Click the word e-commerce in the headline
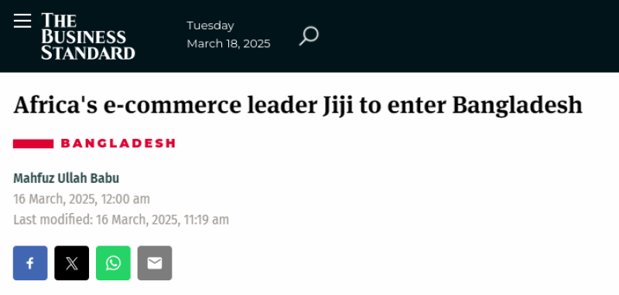The height and width of the screenshot is (295, 619). (173, 107)
